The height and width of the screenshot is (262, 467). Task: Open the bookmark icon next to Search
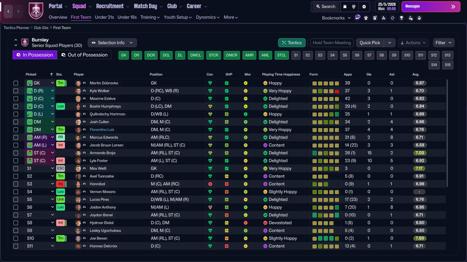pyautogui.click(x=345, y=7)
